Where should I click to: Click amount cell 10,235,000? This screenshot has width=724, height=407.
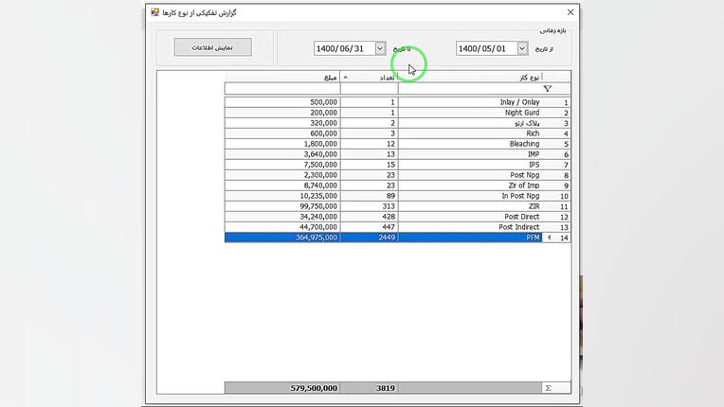(x=282, y=196)
